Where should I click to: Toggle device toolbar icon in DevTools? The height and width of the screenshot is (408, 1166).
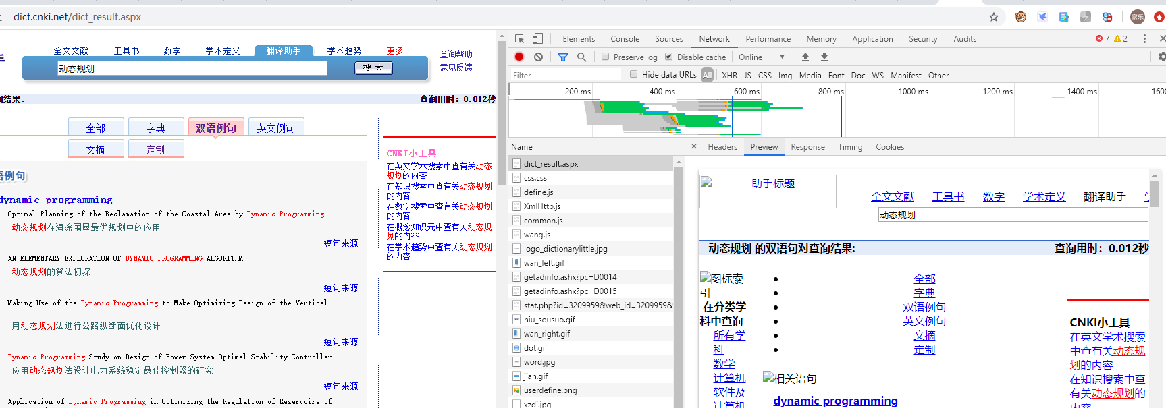(x=537, y=39)
